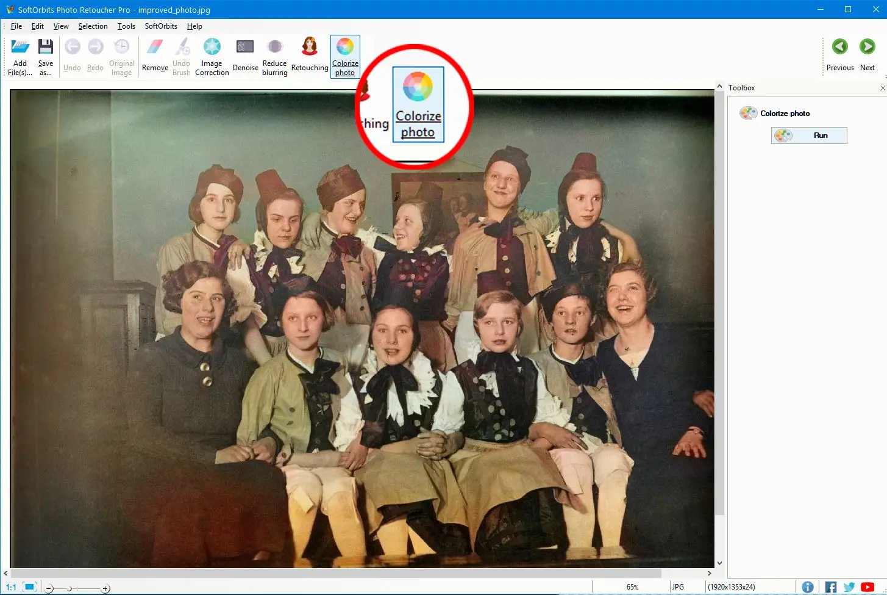Screen dimensions: 887x595
Task: Click the zoom in plus button
Action: [105, 588]
